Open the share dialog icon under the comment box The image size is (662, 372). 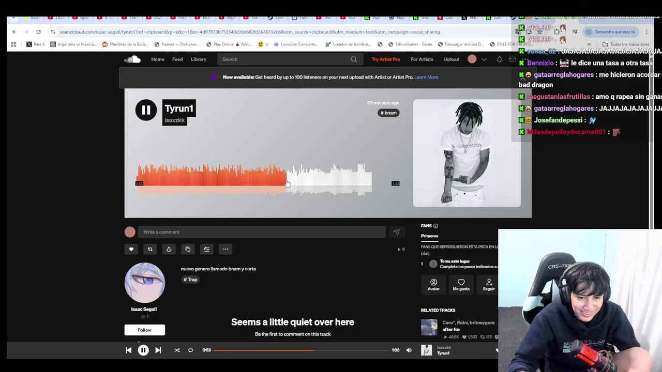click(169, 249)
